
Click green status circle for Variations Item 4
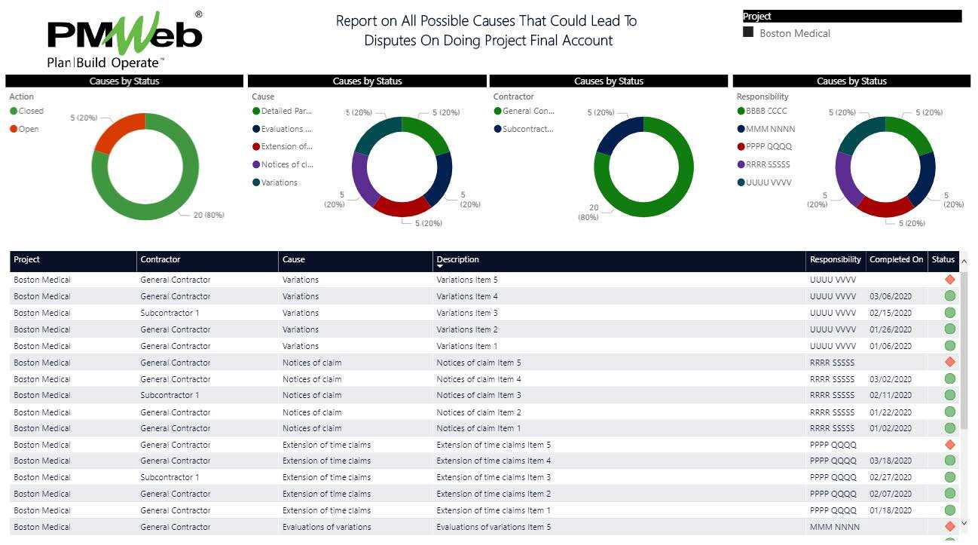tap(949, 296)
